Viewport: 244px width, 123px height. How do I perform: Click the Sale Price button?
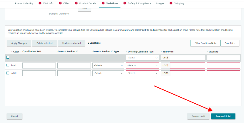pyautogui.click(x=230, y=43)
